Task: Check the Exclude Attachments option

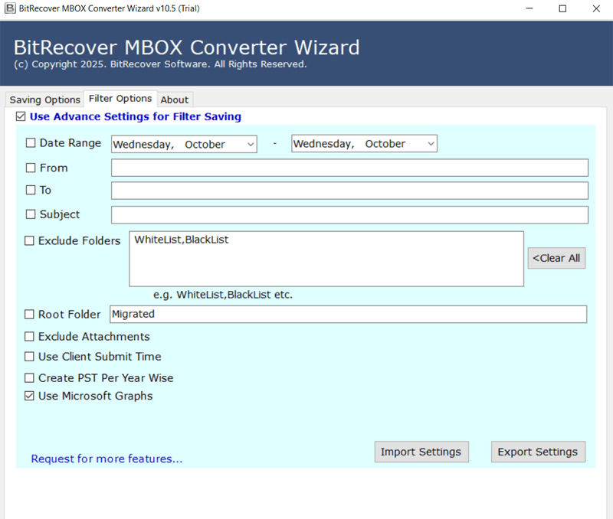Action: pos(30,337)
